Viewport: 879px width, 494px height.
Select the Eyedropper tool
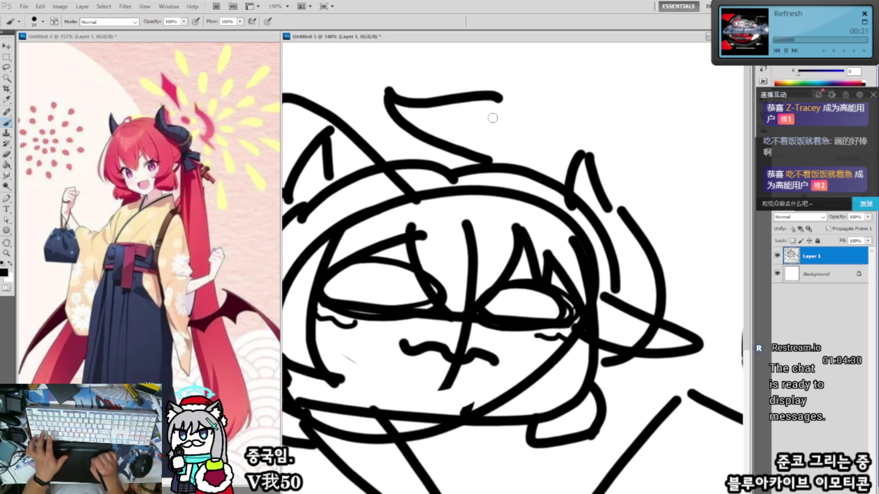6,99
